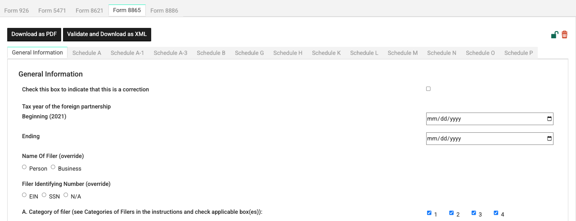The width and height of the screenshot is (576, 221).
Task: Uncheck filer category 1 checkbox
Action: (x=429, y=213)
